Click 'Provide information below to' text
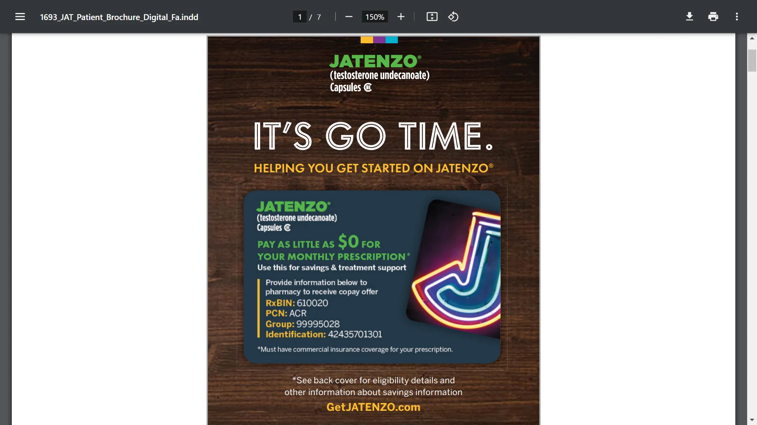 (x=316, y=283)
